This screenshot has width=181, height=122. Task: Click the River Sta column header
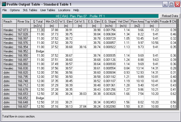click(x=24, y=22)
